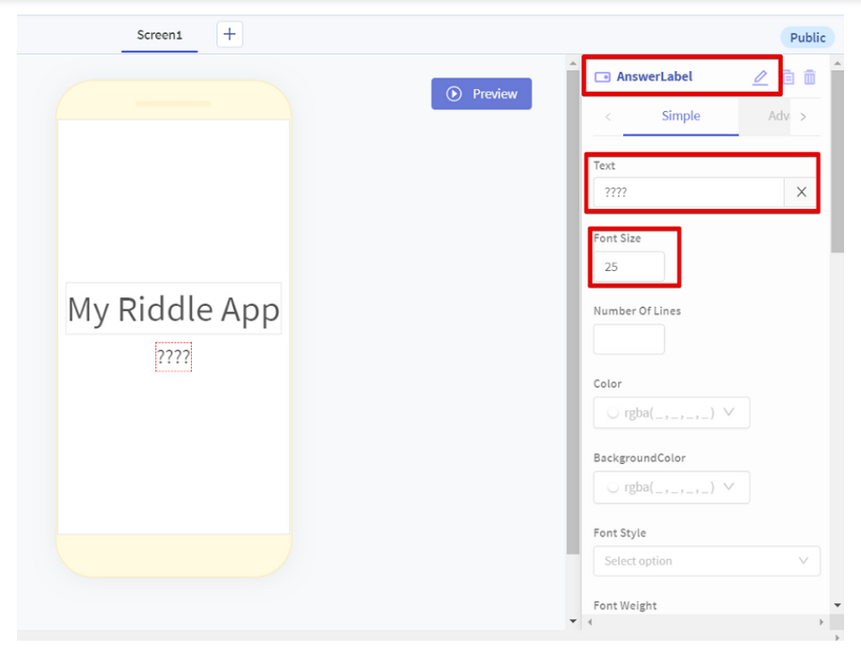Screen dimensions: 861x649
Task: Switch to the Simple properties tab
Action: tap(681, 116)
